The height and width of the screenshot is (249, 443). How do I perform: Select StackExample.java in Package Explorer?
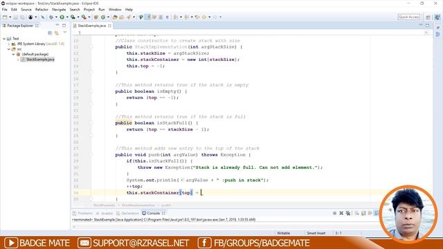pos(38,59)
